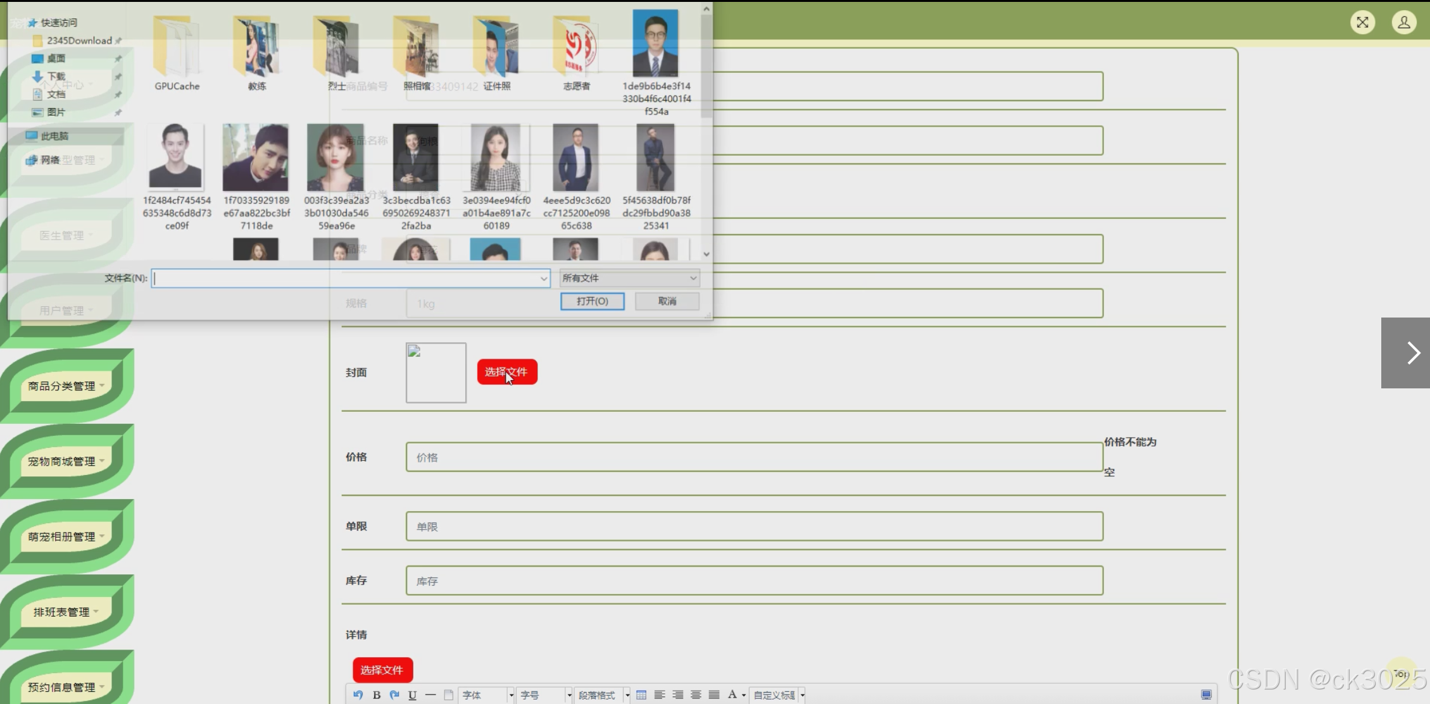The width and height of the screenshot is (1430, 704).
Task: Click the file dialog vertical scrollbar down arrow
Action: (x=706, y=254)
